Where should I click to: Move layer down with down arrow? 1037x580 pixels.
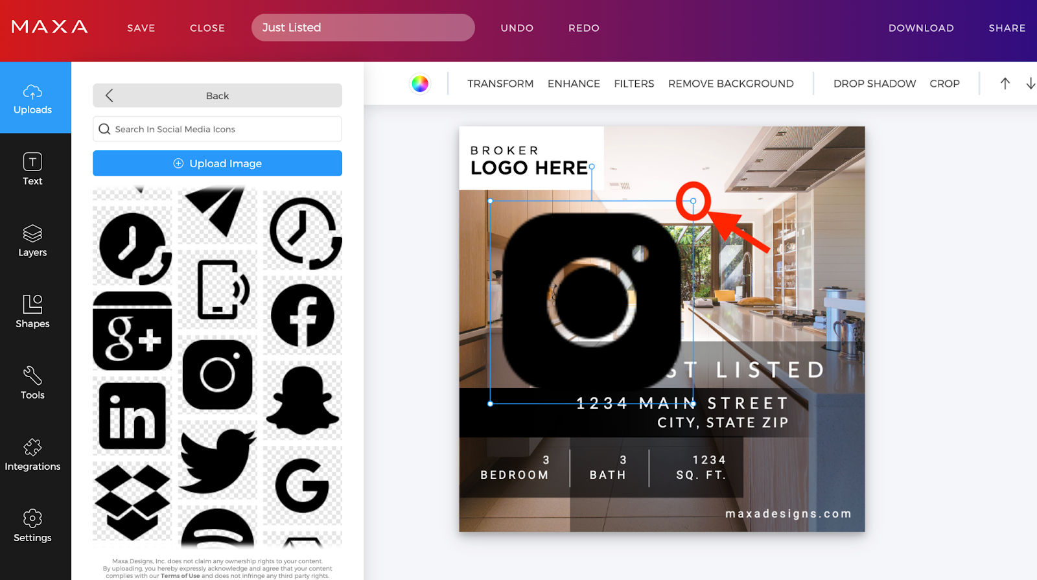[x=1031, y=84]
